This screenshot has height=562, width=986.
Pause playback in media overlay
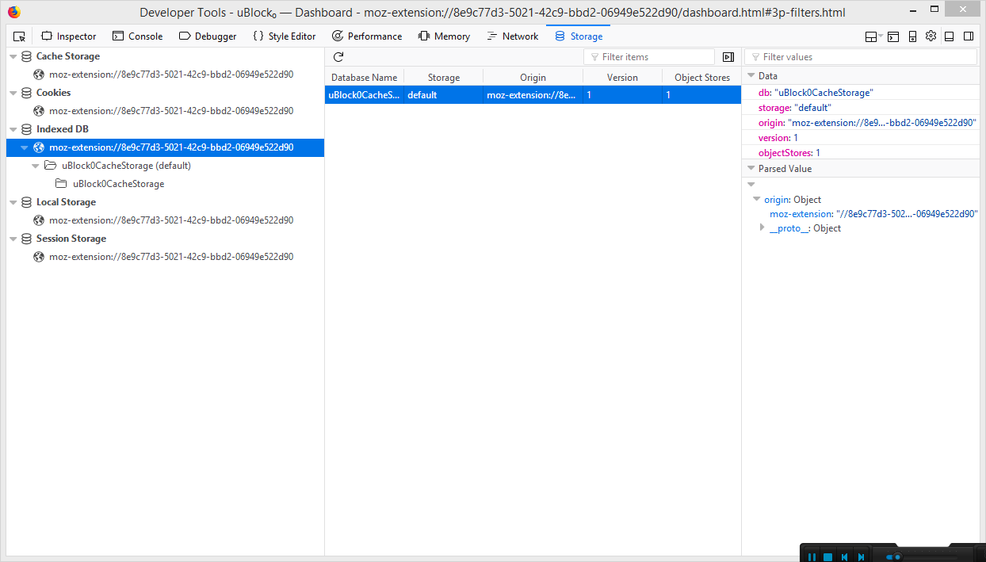tap(812, 556)
